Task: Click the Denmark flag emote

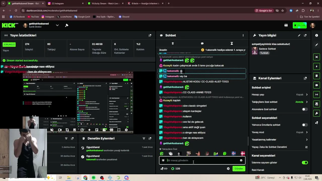Action: pyautogui.click(x=243, y=154)
